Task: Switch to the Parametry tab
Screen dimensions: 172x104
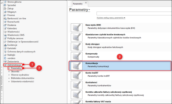Action: [x=78, y=4]
